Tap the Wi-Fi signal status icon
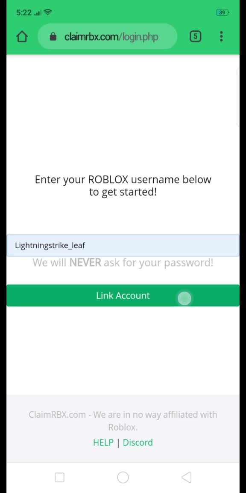Viewport: 246px width, 493px height. [48, 12]
